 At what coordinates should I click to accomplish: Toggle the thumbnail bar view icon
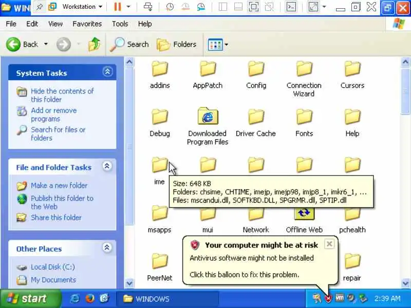pos(238,7)
